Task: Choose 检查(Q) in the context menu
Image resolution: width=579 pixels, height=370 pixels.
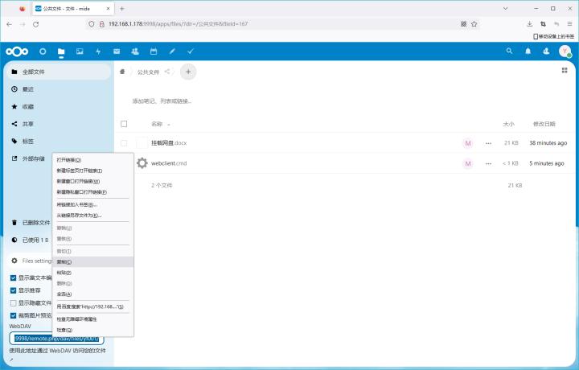Action: click(x=93, y=330)
